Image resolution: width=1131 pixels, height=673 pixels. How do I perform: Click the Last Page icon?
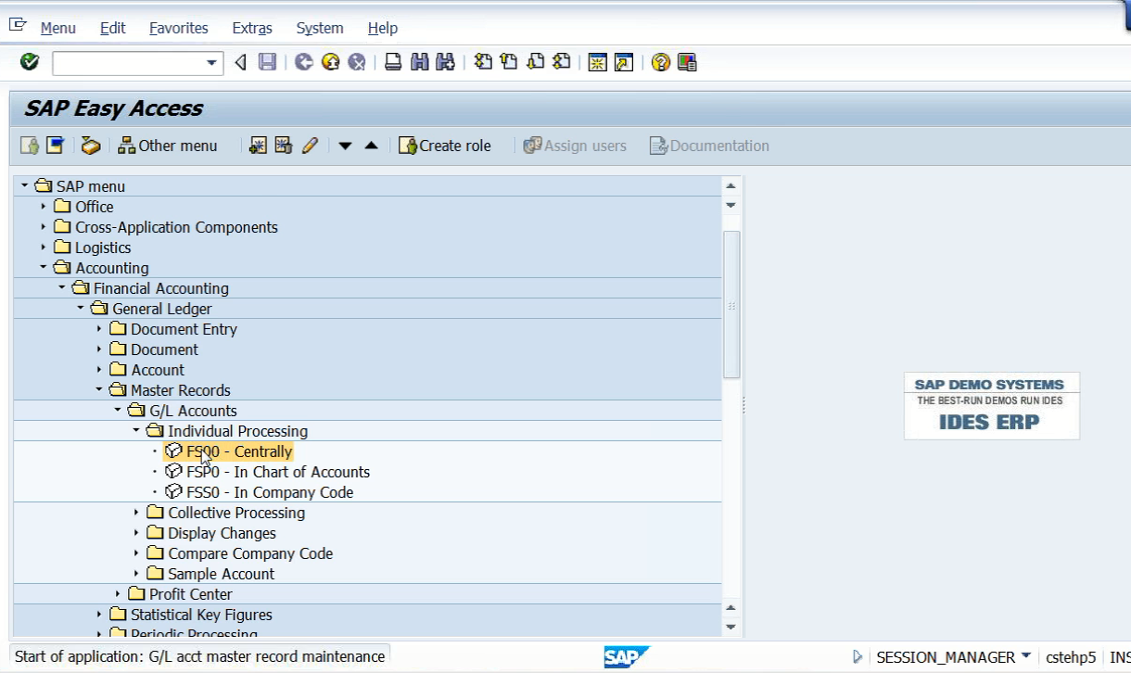tap(561, 62)
